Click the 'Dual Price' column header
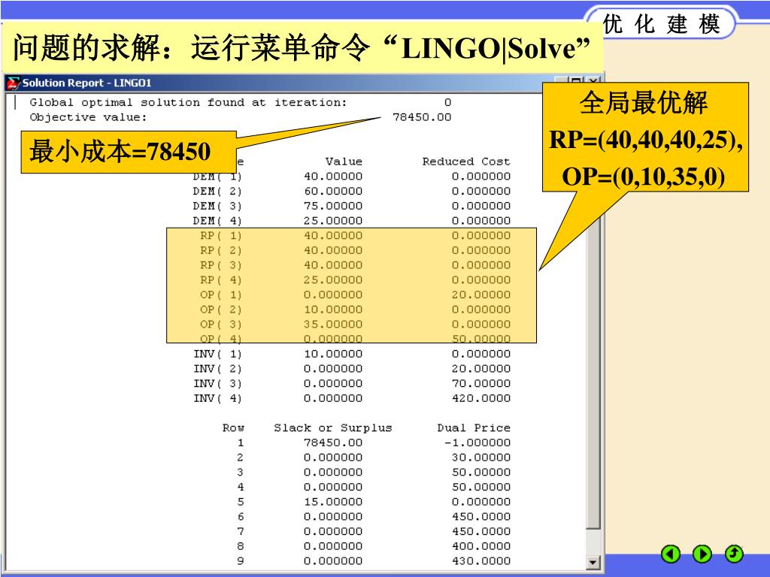Screen dimensions: 770x577 474,427
